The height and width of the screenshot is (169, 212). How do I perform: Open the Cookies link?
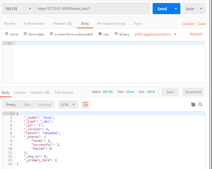[188, 24]
